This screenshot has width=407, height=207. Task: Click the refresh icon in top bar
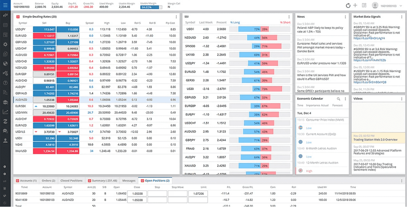point(348,5)
